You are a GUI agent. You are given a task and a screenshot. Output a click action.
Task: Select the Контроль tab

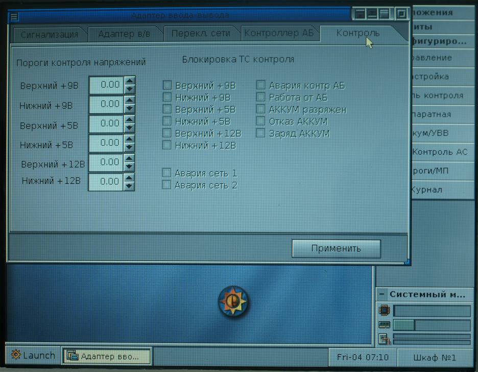[x=358, y=33]
